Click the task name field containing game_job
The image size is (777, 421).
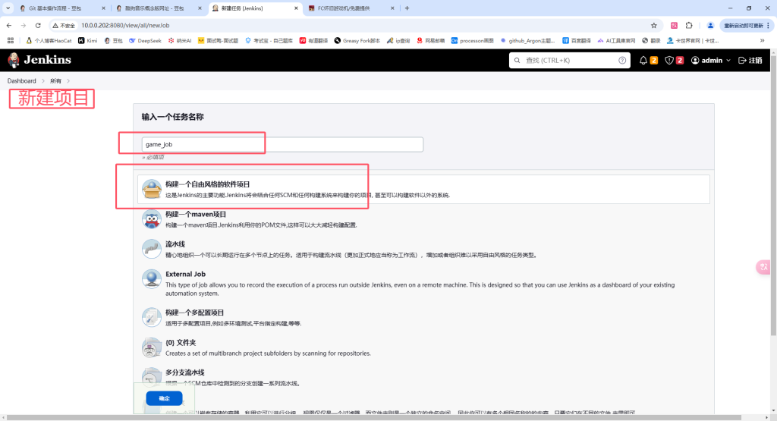point(282,144)
